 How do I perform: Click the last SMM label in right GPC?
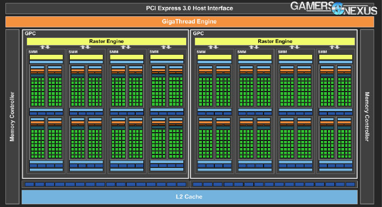(x=322, y=52)
